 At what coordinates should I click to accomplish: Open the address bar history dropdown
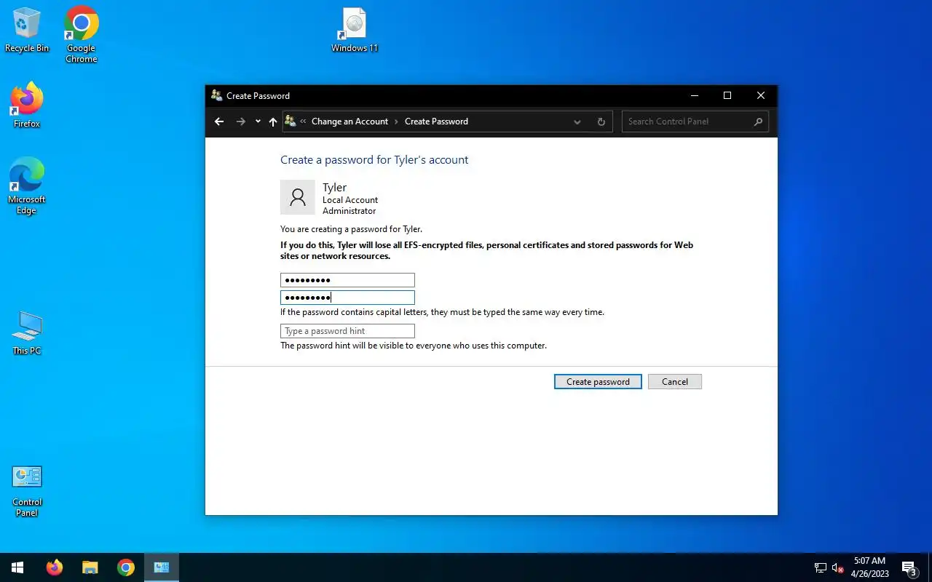[x=577, y=121]
